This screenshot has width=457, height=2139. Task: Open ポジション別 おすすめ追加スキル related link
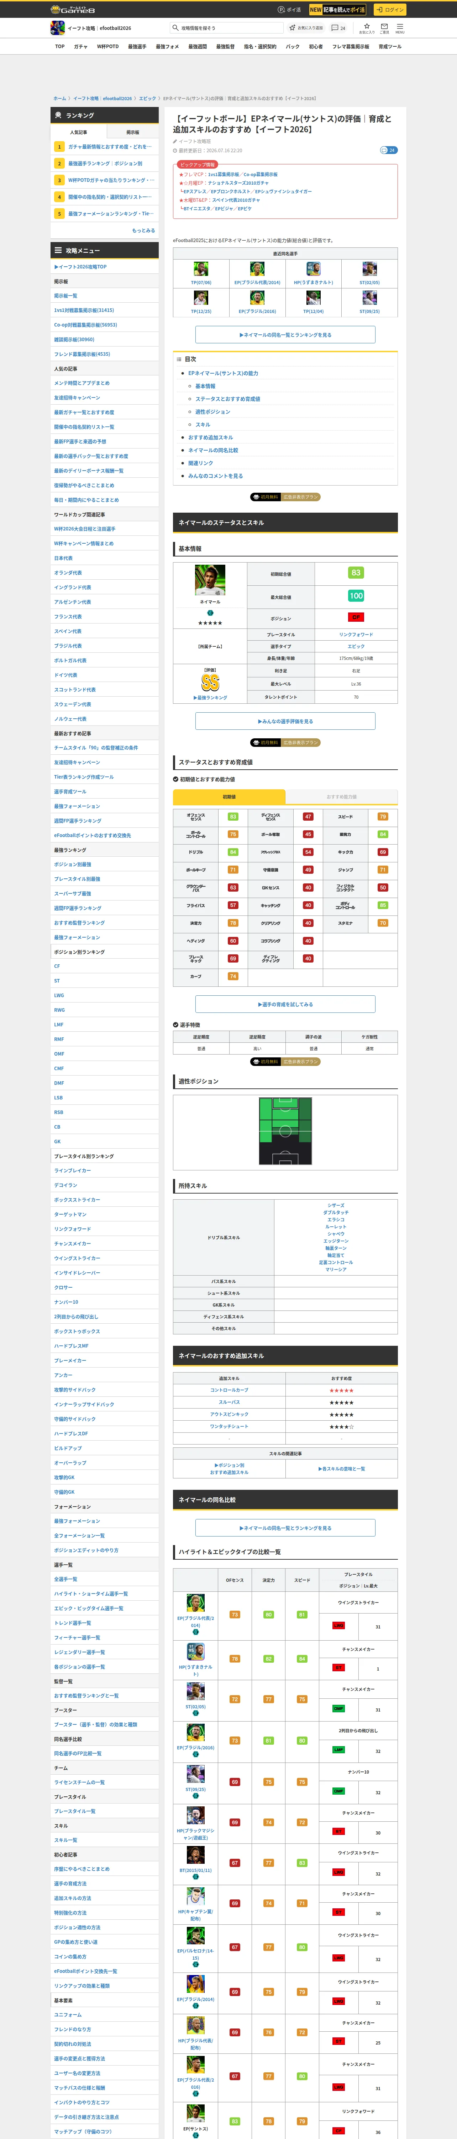coord(229,1469)
